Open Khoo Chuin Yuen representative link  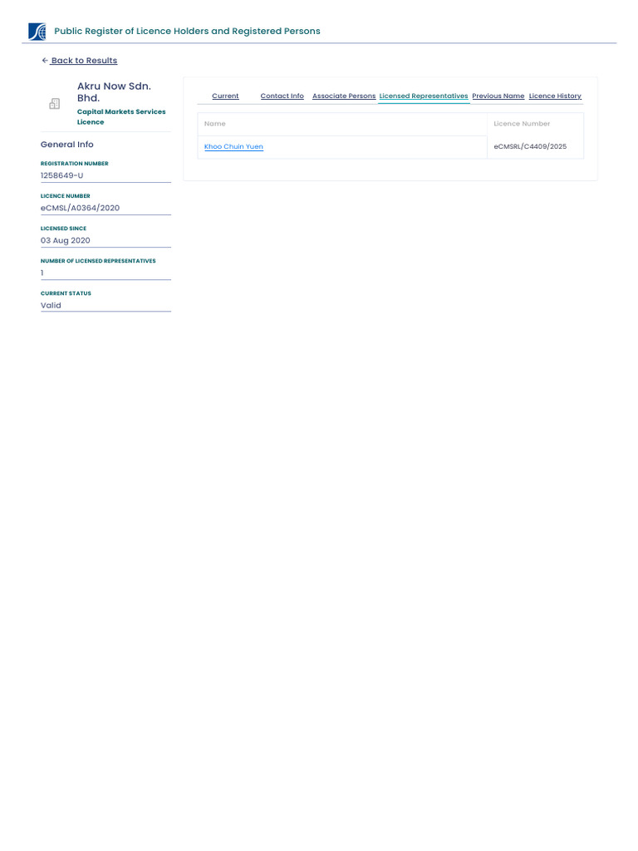pos(233,146)
